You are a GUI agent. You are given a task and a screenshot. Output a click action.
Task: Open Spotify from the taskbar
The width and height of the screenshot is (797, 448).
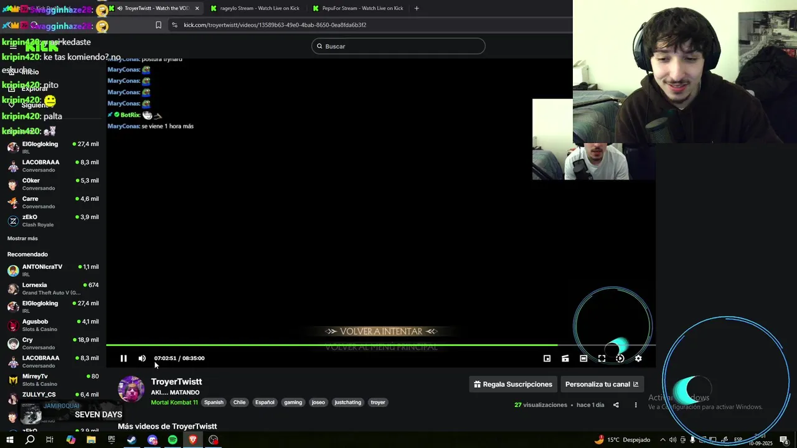click(172, 440)
